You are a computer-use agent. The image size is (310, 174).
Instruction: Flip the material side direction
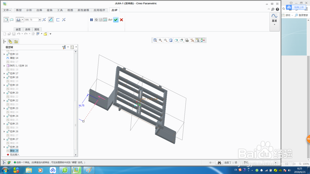pyautogui.click(x=64, y=20)
